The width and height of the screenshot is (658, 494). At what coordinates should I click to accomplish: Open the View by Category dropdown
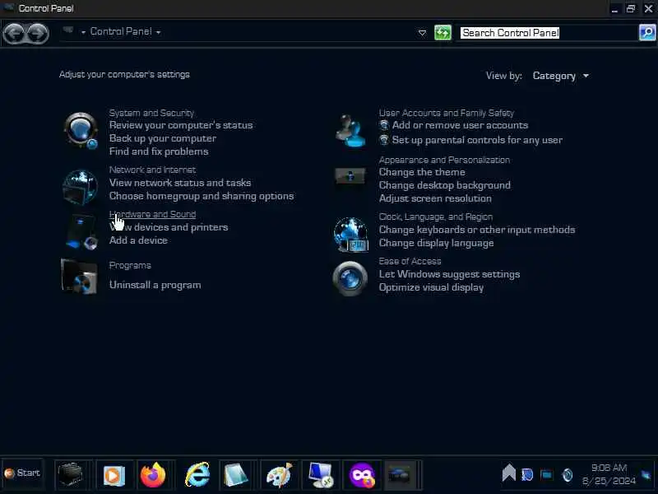click(561, 76)
